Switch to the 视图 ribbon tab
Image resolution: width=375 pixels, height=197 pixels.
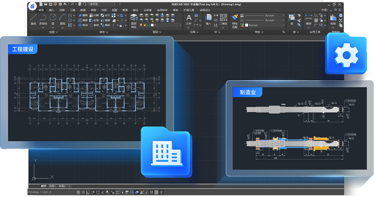pyautogui.click(x=114, y=9)
